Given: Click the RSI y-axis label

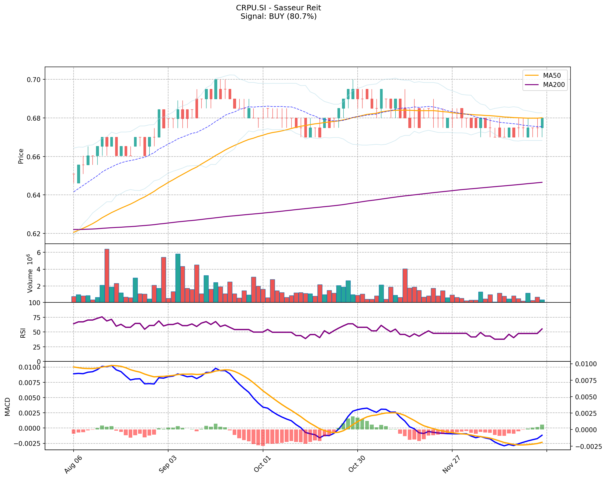Looking at the screenshot, I should tap(23, 333).
